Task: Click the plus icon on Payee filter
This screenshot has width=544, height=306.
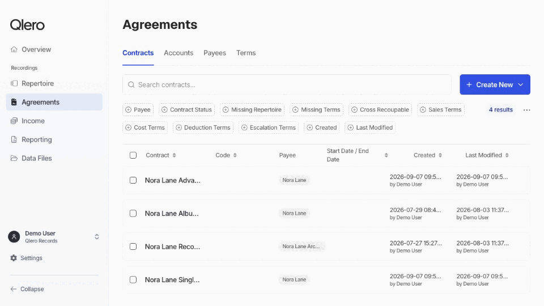Action: click(x=129, y=109)
